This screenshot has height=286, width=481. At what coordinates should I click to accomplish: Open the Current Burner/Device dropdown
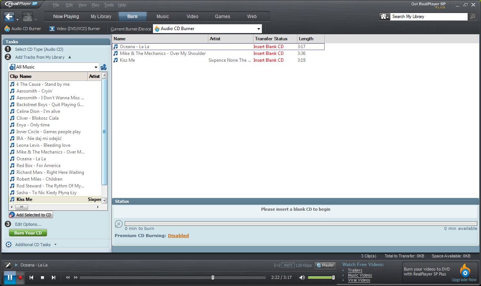pyautogui.click(x=259, y=29)
